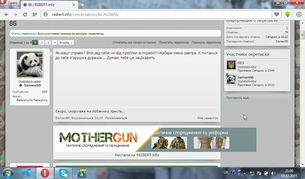
Task: Go back to previous page
Action: pyautogui.click(x=6, y=14)
